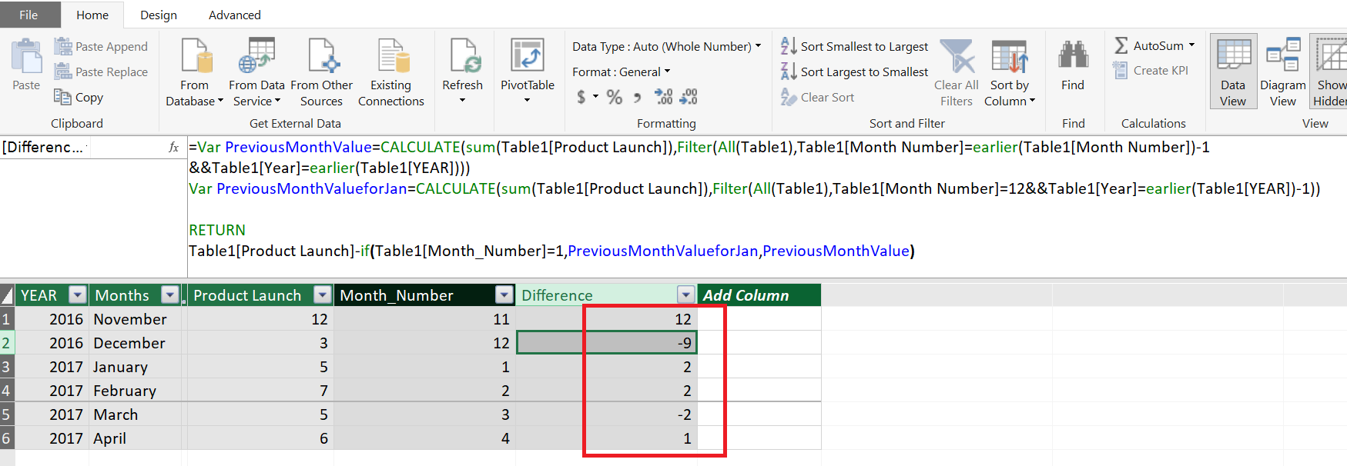The width and height of the screenshot is (1347, 466).
Task: Switch to Data View
Action: (1233, 72)
